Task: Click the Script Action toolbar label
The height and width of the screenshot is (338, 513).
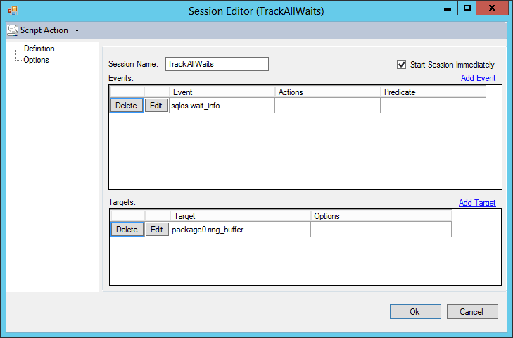Action: coord(44,30)
